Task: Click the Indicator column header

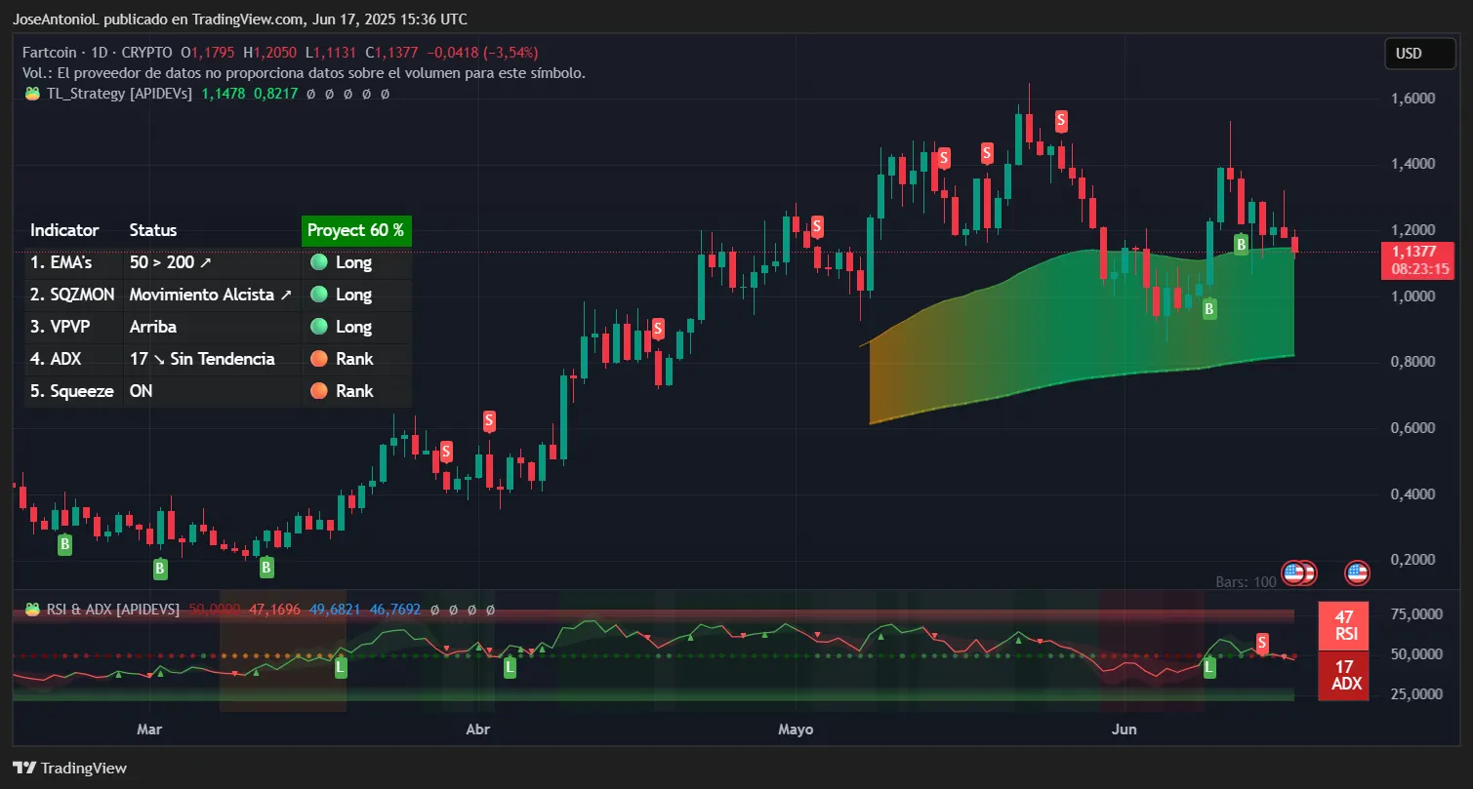Action: point(64,230)
